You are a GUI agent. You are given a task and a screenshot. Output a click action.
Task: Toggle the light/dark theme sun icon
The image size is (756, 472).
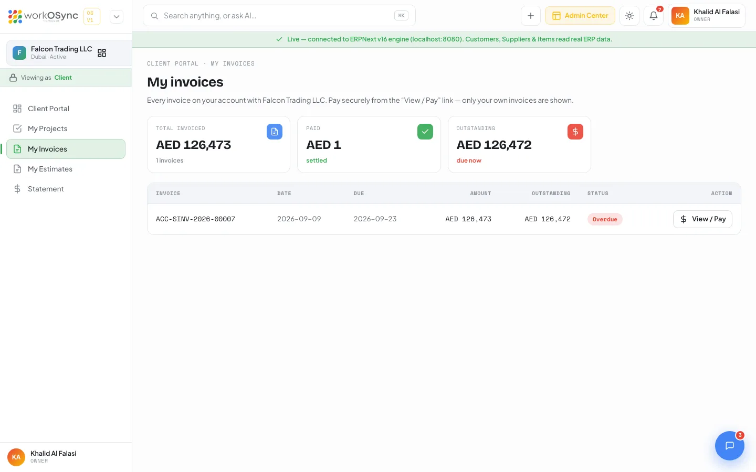pos(629,16)
